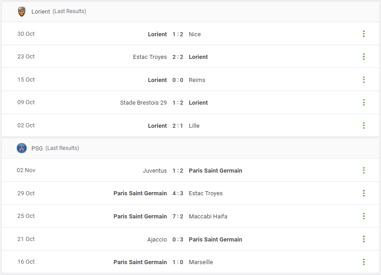Select the PSG Last Results header
Image resolution: width=381 pixels, height=275 pixels.
(190, 148)
